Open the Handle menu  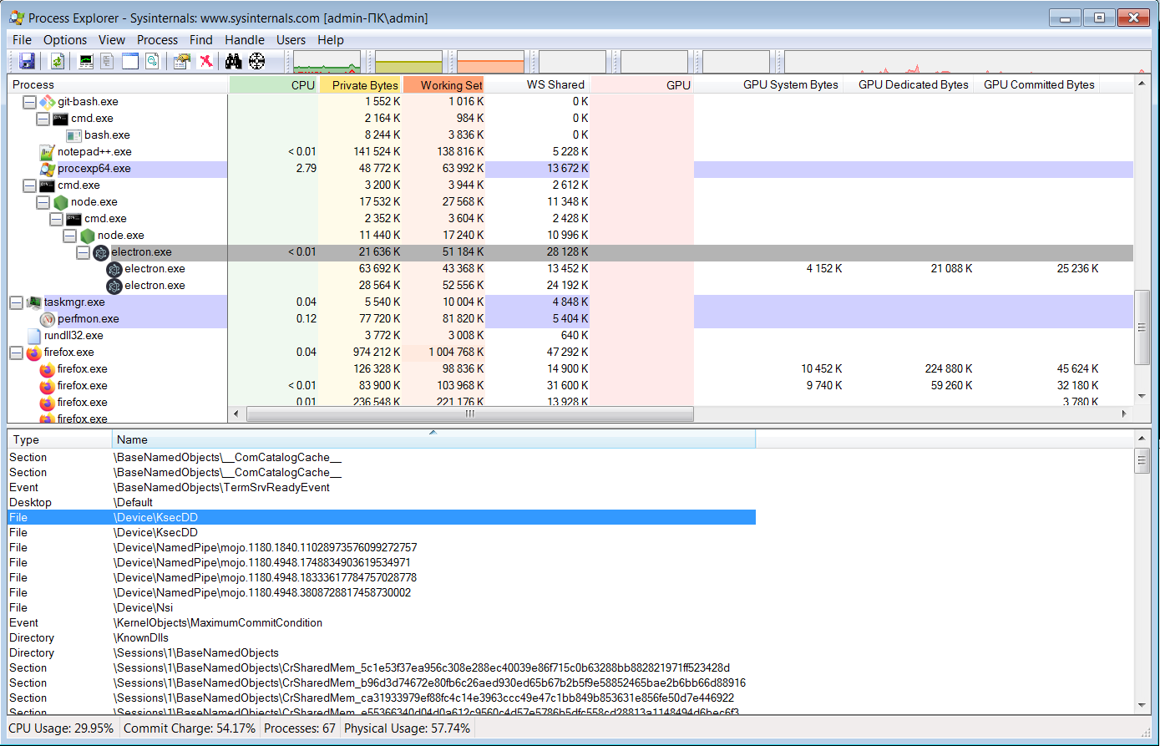pyautogui.click(x=245, y=39)
